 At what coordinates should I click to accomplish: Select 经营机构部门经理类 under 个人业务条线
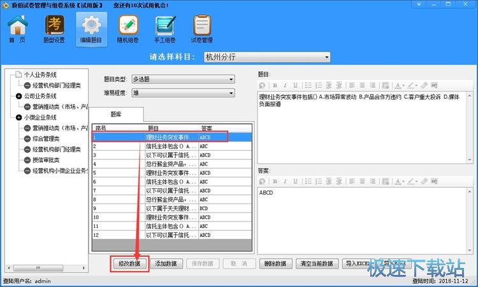[56, 85]
